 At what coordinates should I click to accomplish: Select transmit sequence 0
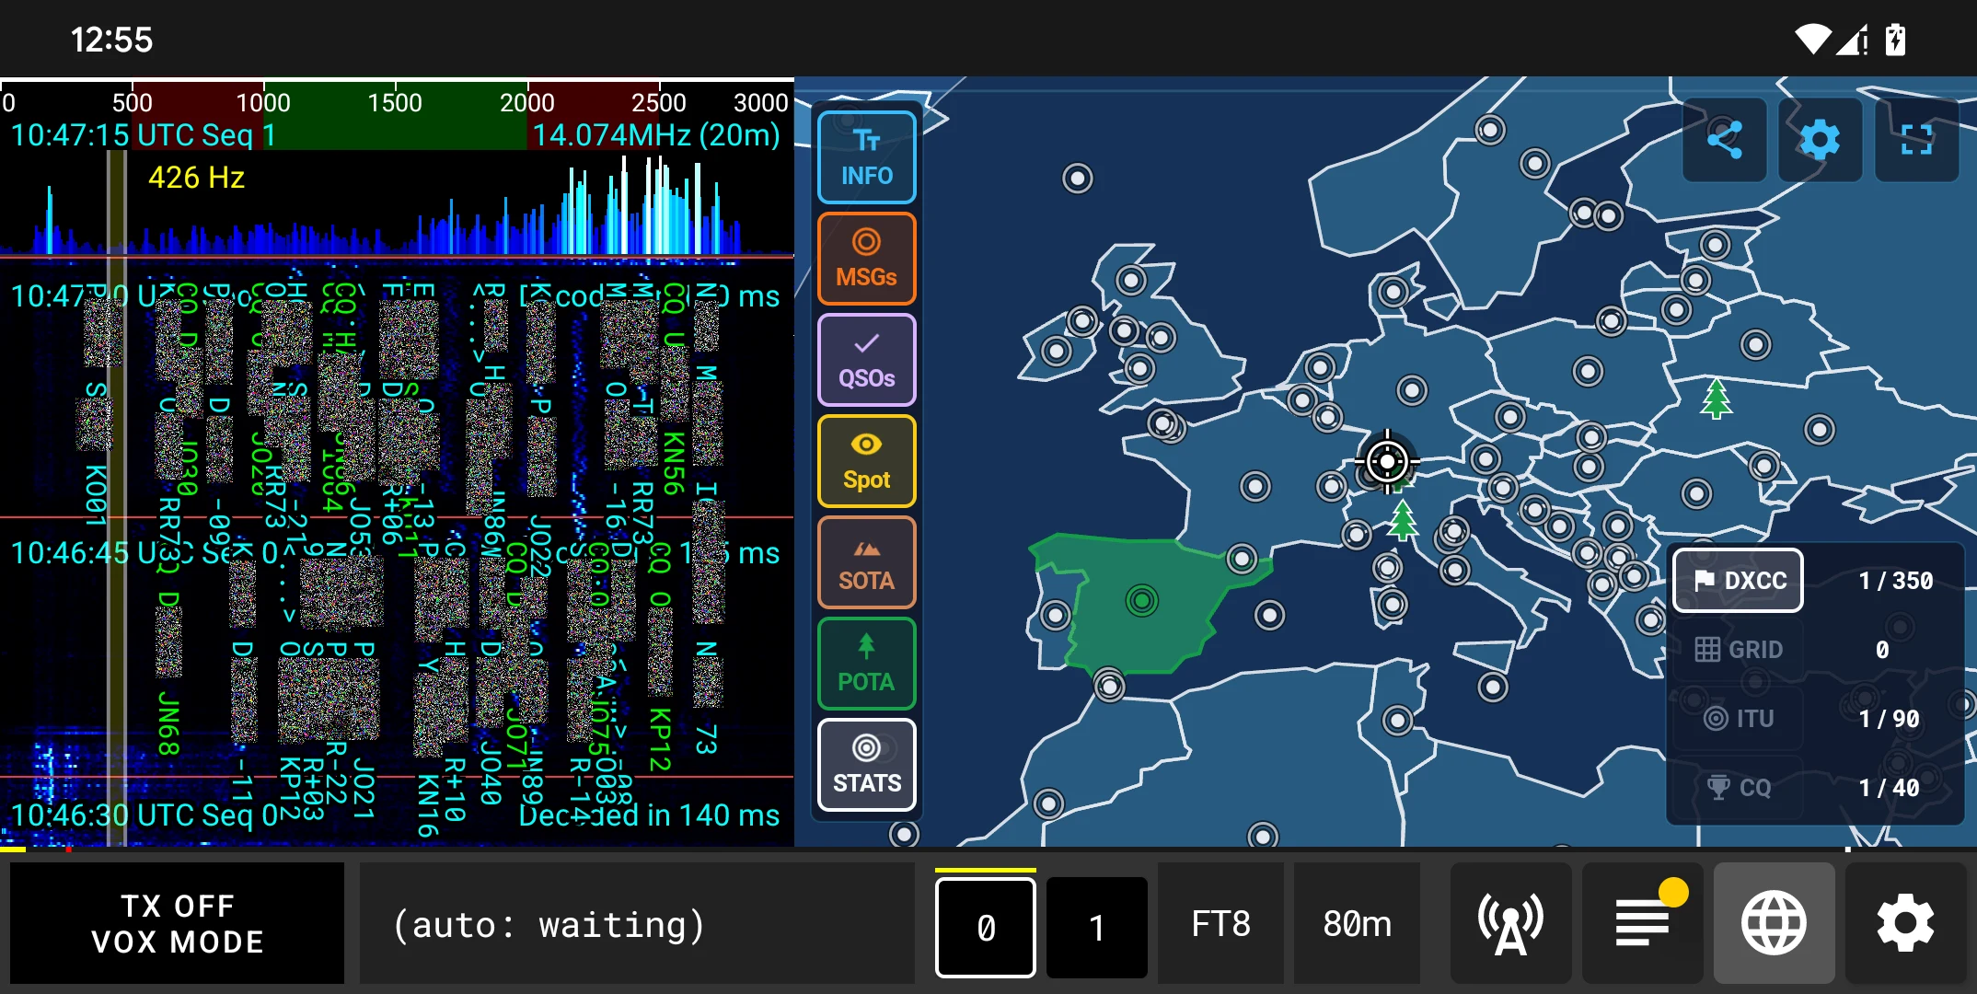coord(986,927)
